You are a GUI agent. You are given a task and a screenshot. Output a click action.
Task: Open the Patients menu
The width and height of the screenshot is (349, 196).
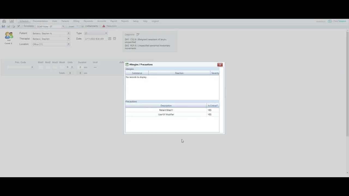coord(65,21)
